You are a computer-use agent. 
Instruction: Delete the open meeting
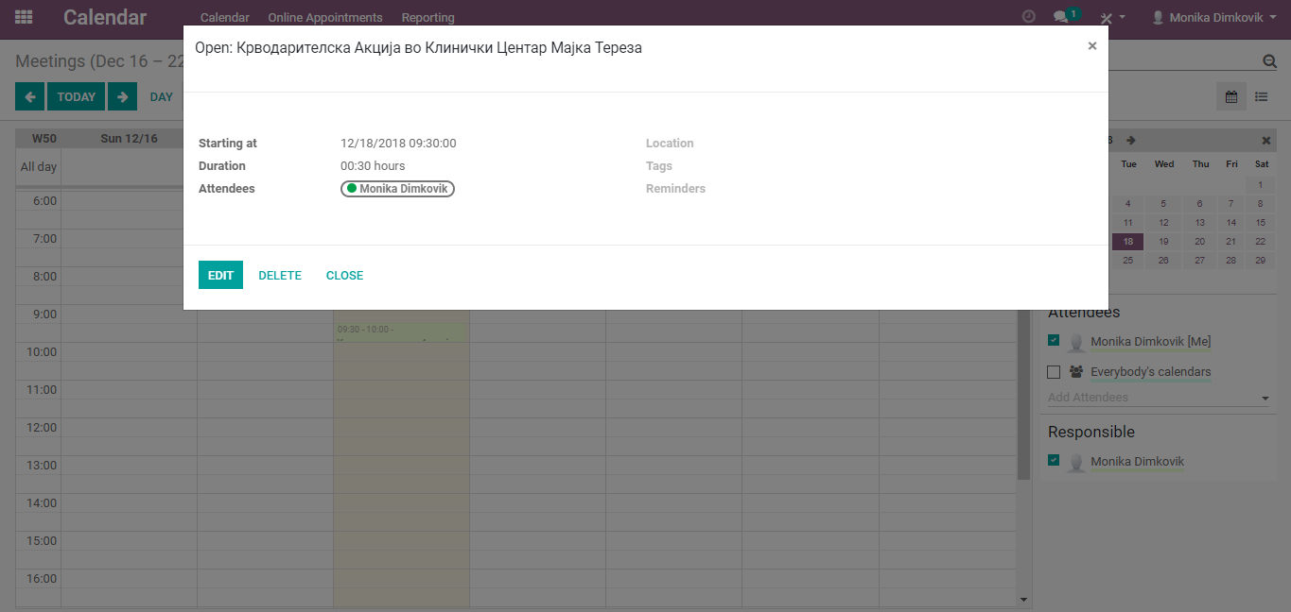(280, 275)
